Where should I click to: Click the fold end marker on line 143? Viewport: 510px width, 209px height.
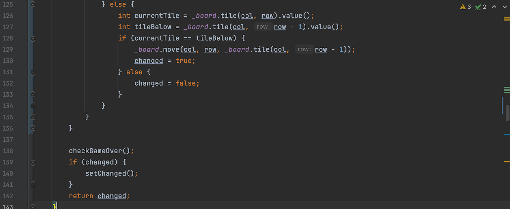pyautogui.click(x=33, y=207)
